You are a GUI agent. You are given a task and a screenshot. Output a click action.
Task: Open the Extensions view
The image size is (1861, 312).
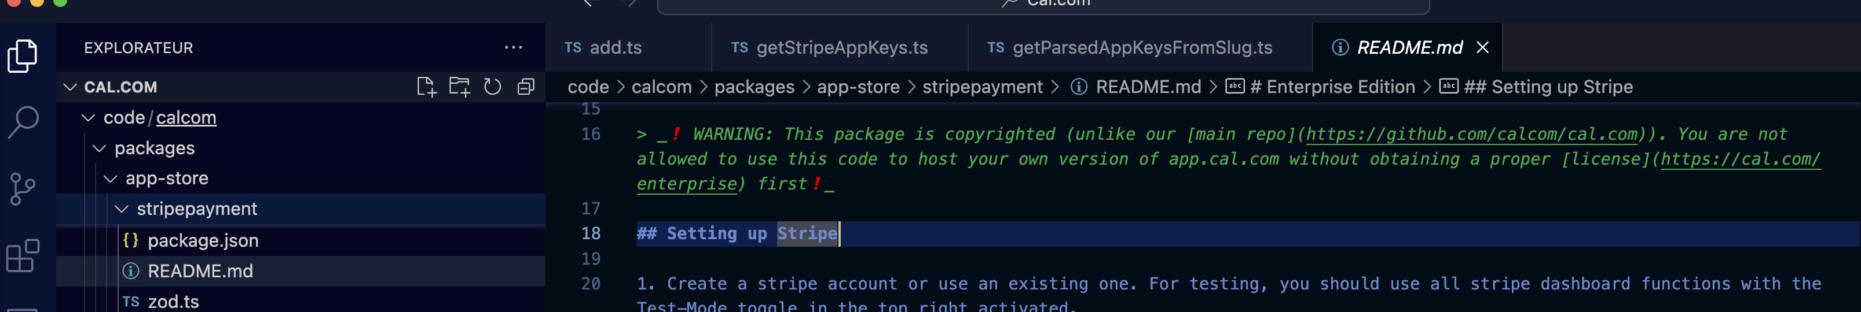[23, 256]
